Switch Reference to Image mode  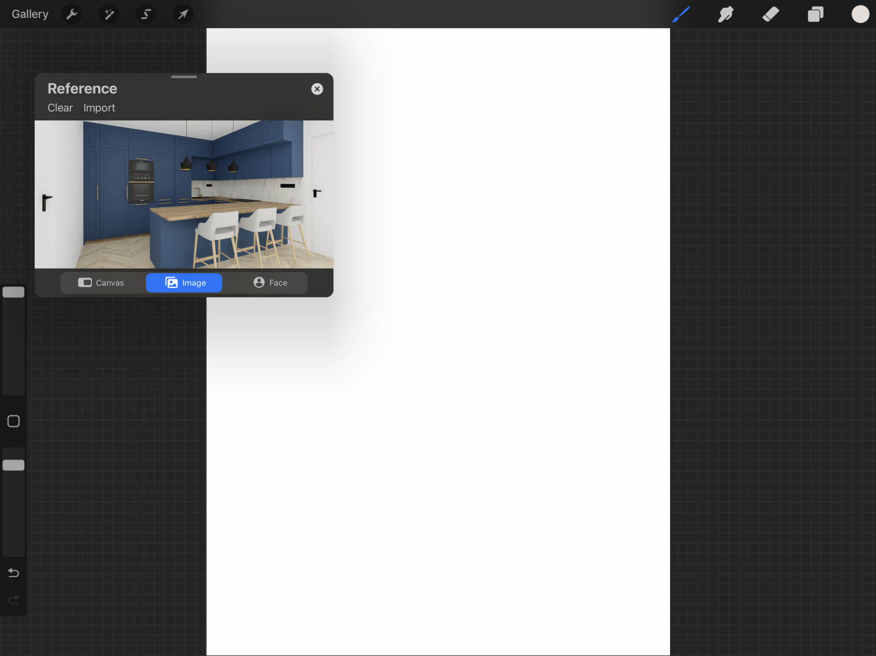(184, 283)
